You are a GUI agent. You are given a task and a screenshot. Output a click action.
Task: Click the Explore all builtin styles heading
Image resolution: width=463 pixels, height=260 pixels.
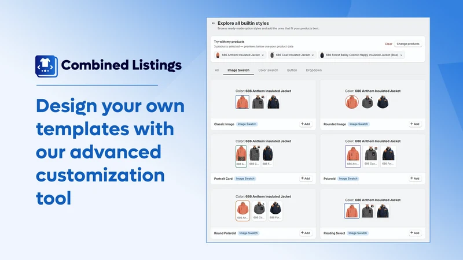pos(243,23)
